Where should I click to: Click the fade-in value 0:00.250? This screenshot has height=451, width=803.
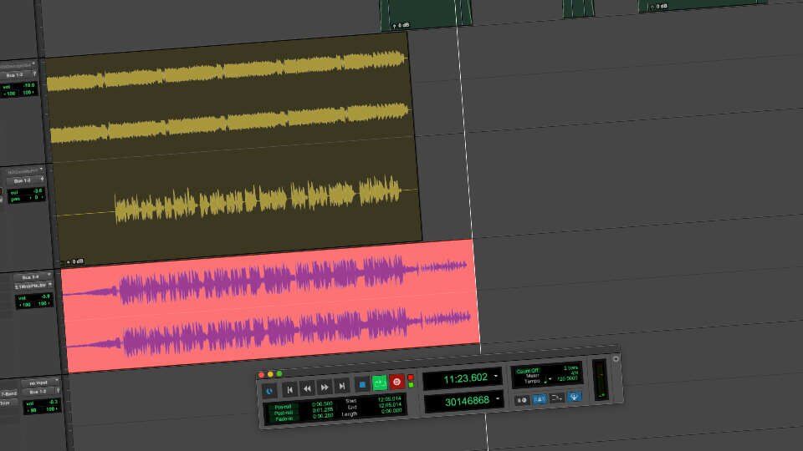pyautogui.click(x=323, y=416)
